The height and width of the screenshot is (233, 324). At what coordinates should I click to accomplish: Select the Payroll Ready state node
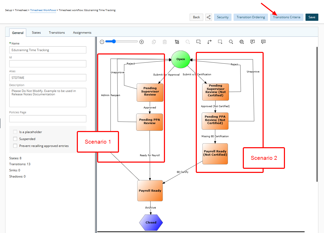click(150, 191)
